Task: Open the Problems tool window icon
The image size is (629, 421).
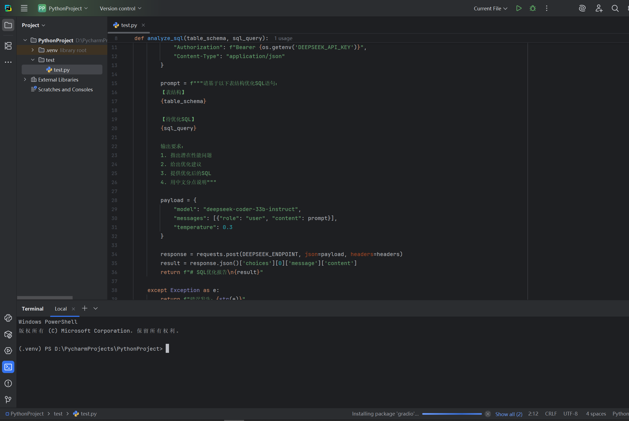Action: tap(8, 383)
